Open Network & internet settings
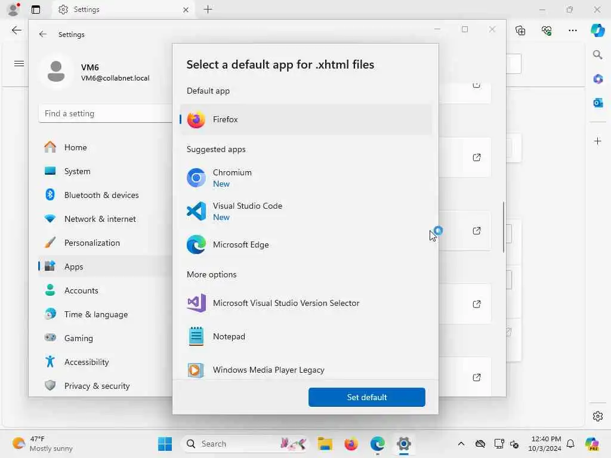Viewport: 611px width, 458px height. [105, 219]
